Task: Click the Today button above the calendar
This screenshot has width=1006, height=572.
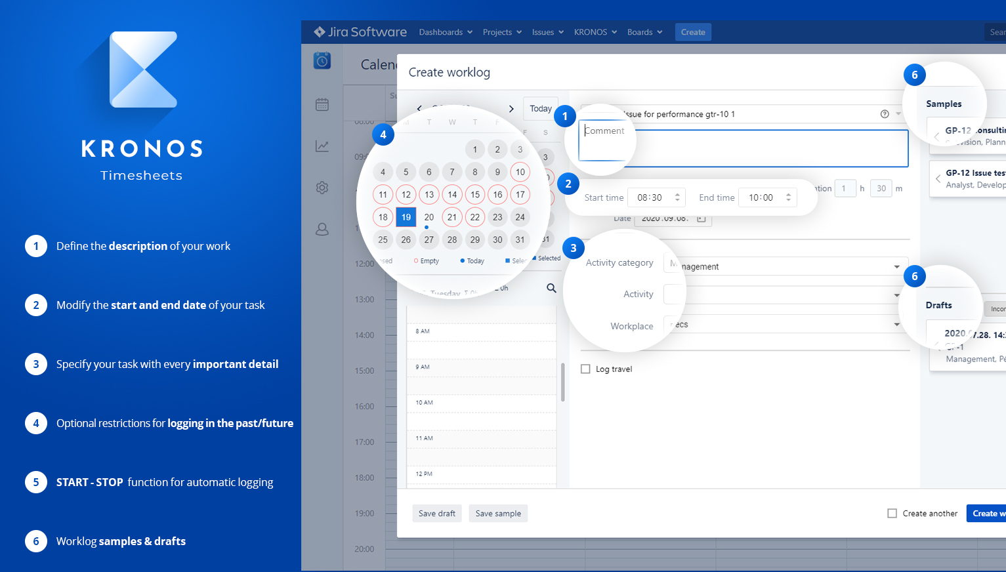Action: pos(539,108)
